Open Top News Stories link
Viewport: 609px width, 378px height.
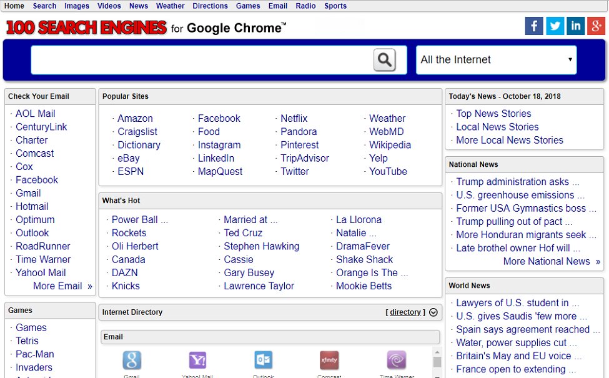pos(493,114)
